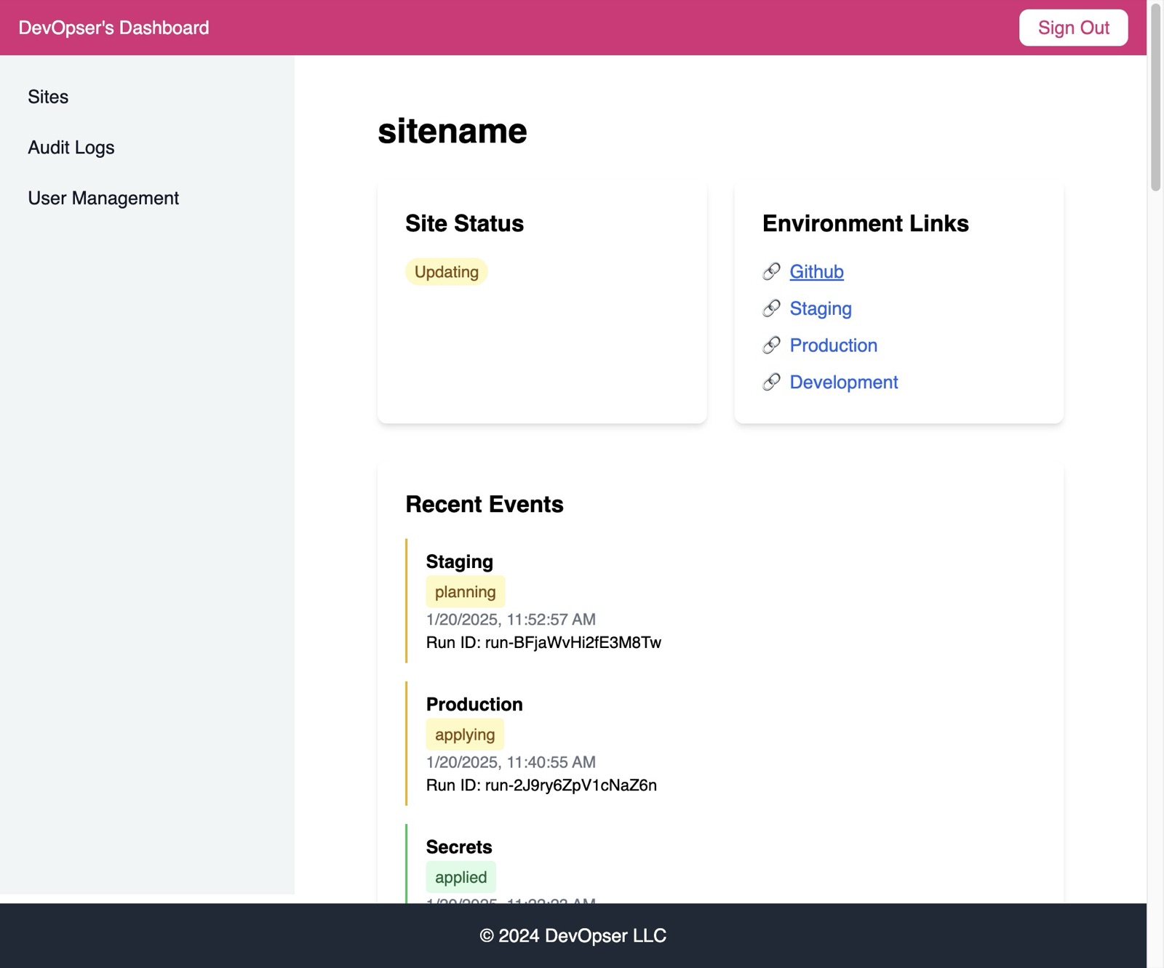Click the page vertical scrollbar thumb

(1155, 97)
